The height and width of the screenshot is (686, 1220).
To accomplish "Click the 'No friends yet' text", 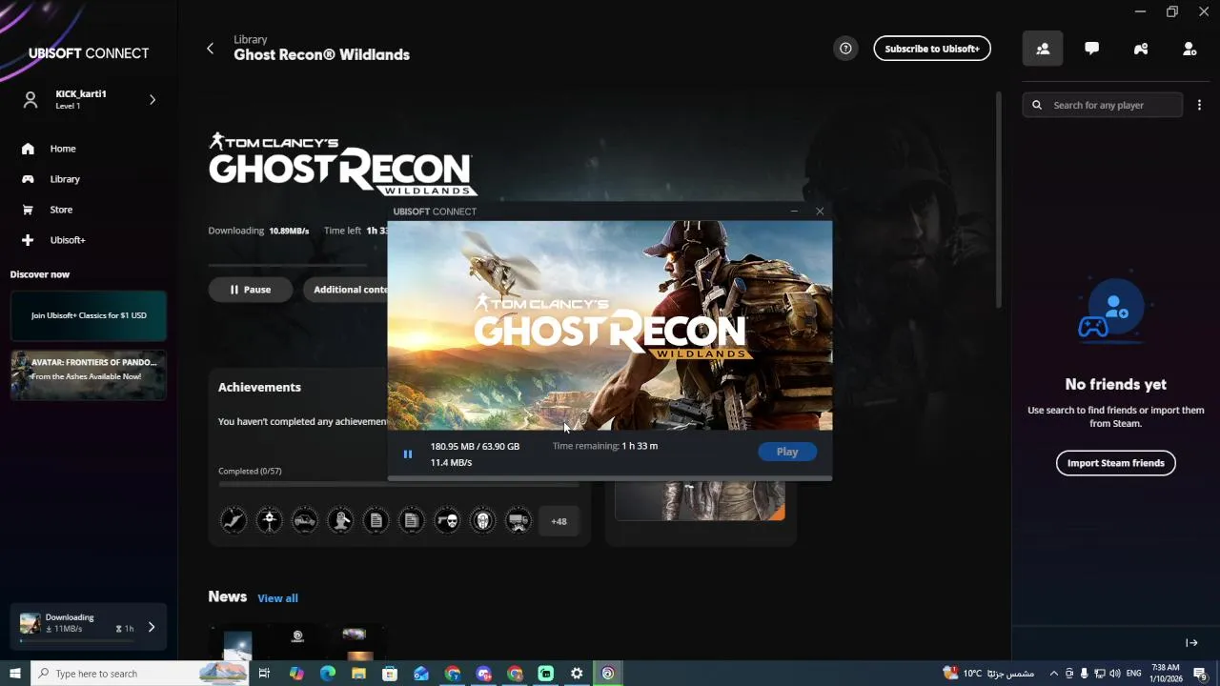I will (x=1116, y=385).
